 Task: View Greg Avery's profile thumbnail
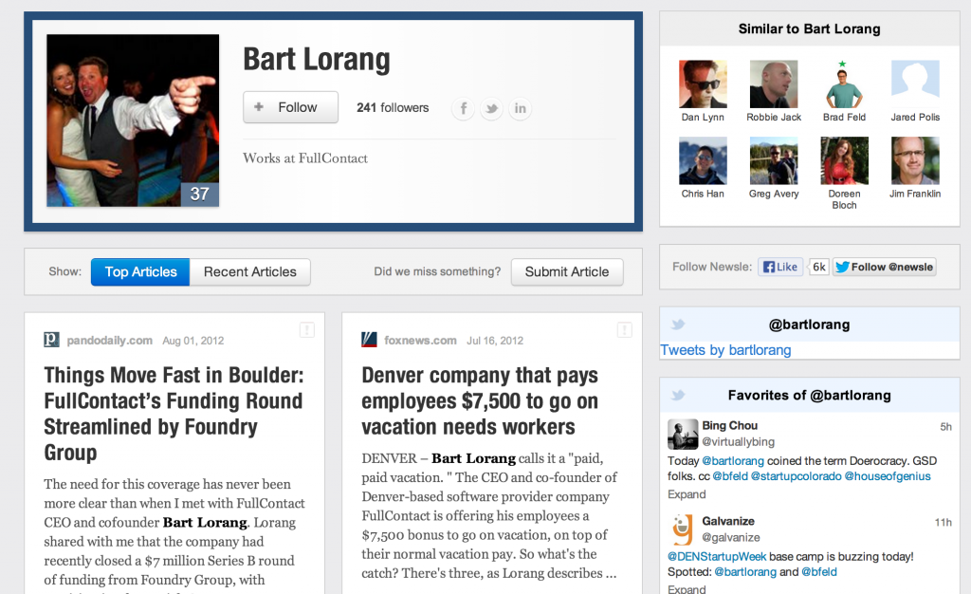[774, 161]
